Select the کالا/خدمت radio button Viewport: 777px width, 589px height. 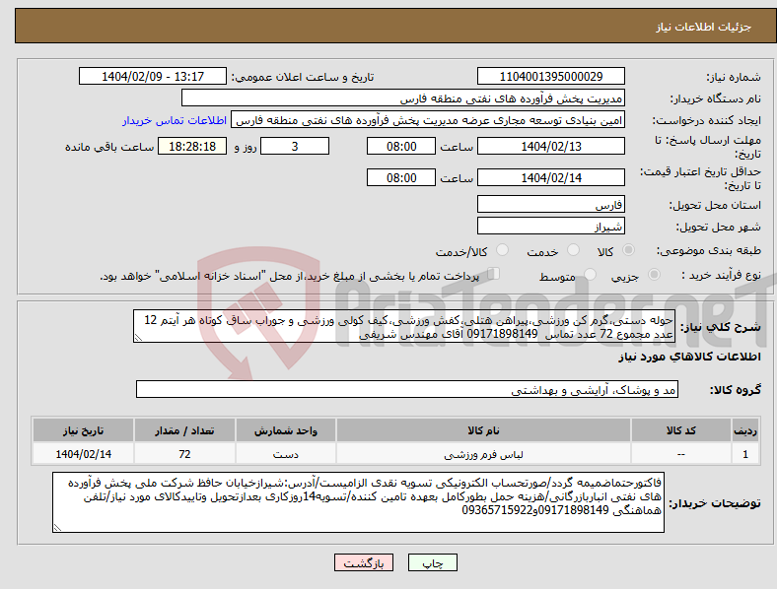503,250
